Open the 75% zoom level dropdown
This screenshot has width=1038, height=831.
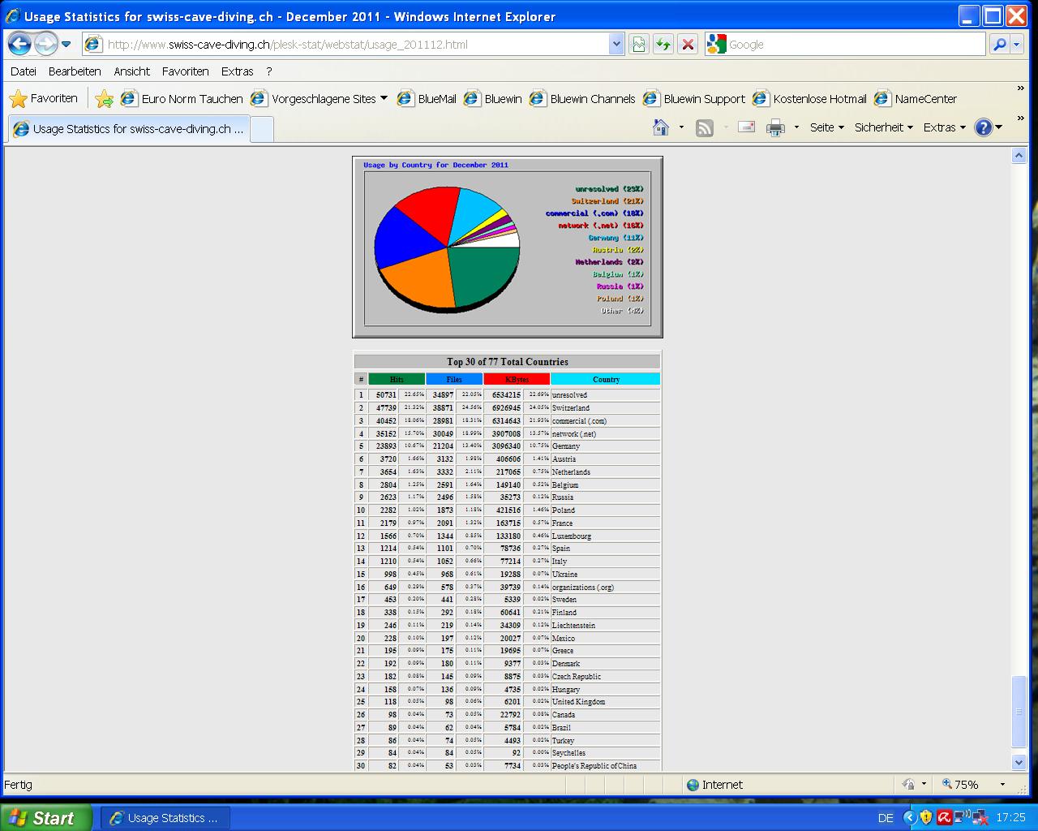(1002, 785)
